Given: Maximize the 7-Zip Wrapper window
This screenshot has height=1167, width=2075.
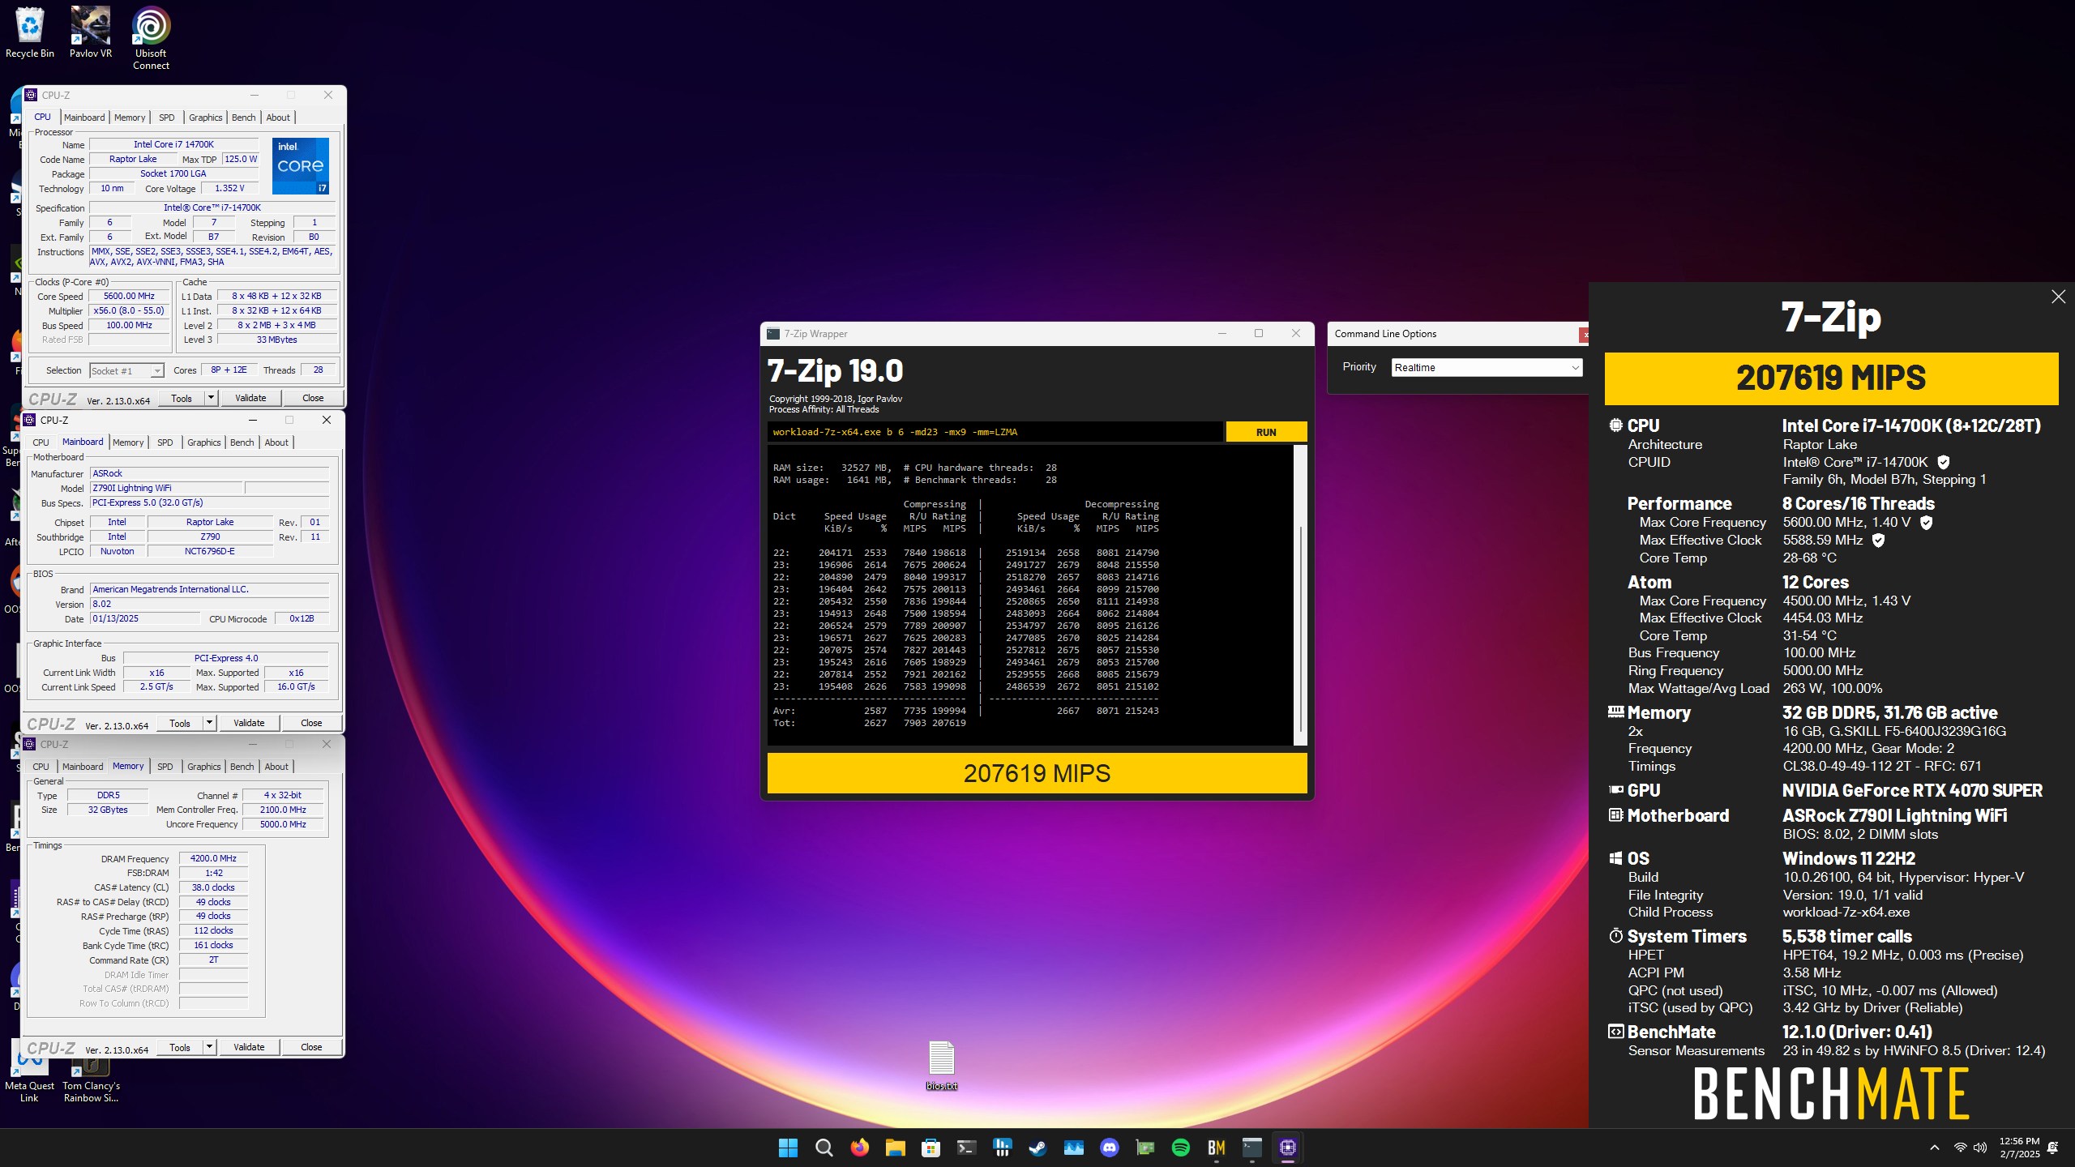Looking at the screenshot, I should click(x=1259, y=333).
